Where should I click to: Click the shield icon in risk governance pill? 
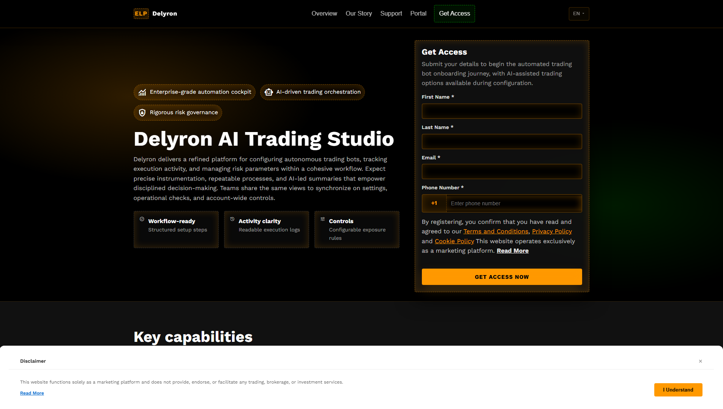click(x=142, y=113)
